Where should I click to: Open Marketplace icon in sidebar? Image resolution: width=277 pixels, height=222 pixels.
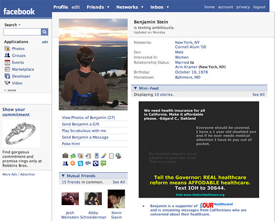(x=7, y=69)
